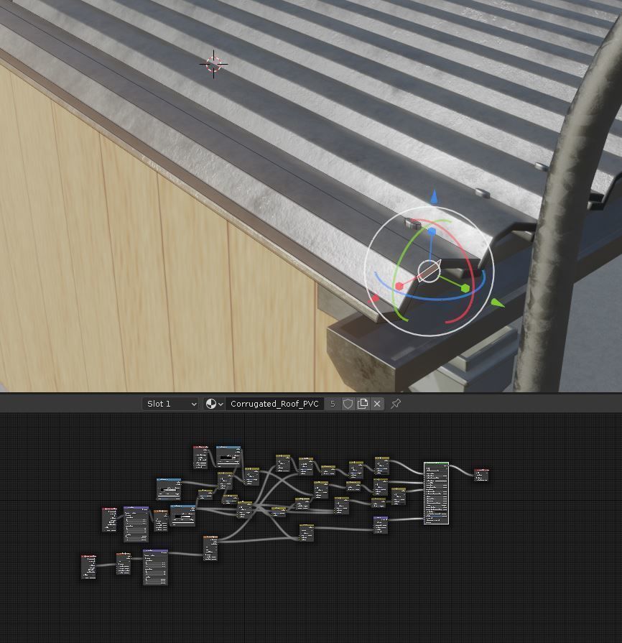Select the Material Output node at the far right
Image resolution: width=622 pixels, height=643 pixels.
click(481, 475)
